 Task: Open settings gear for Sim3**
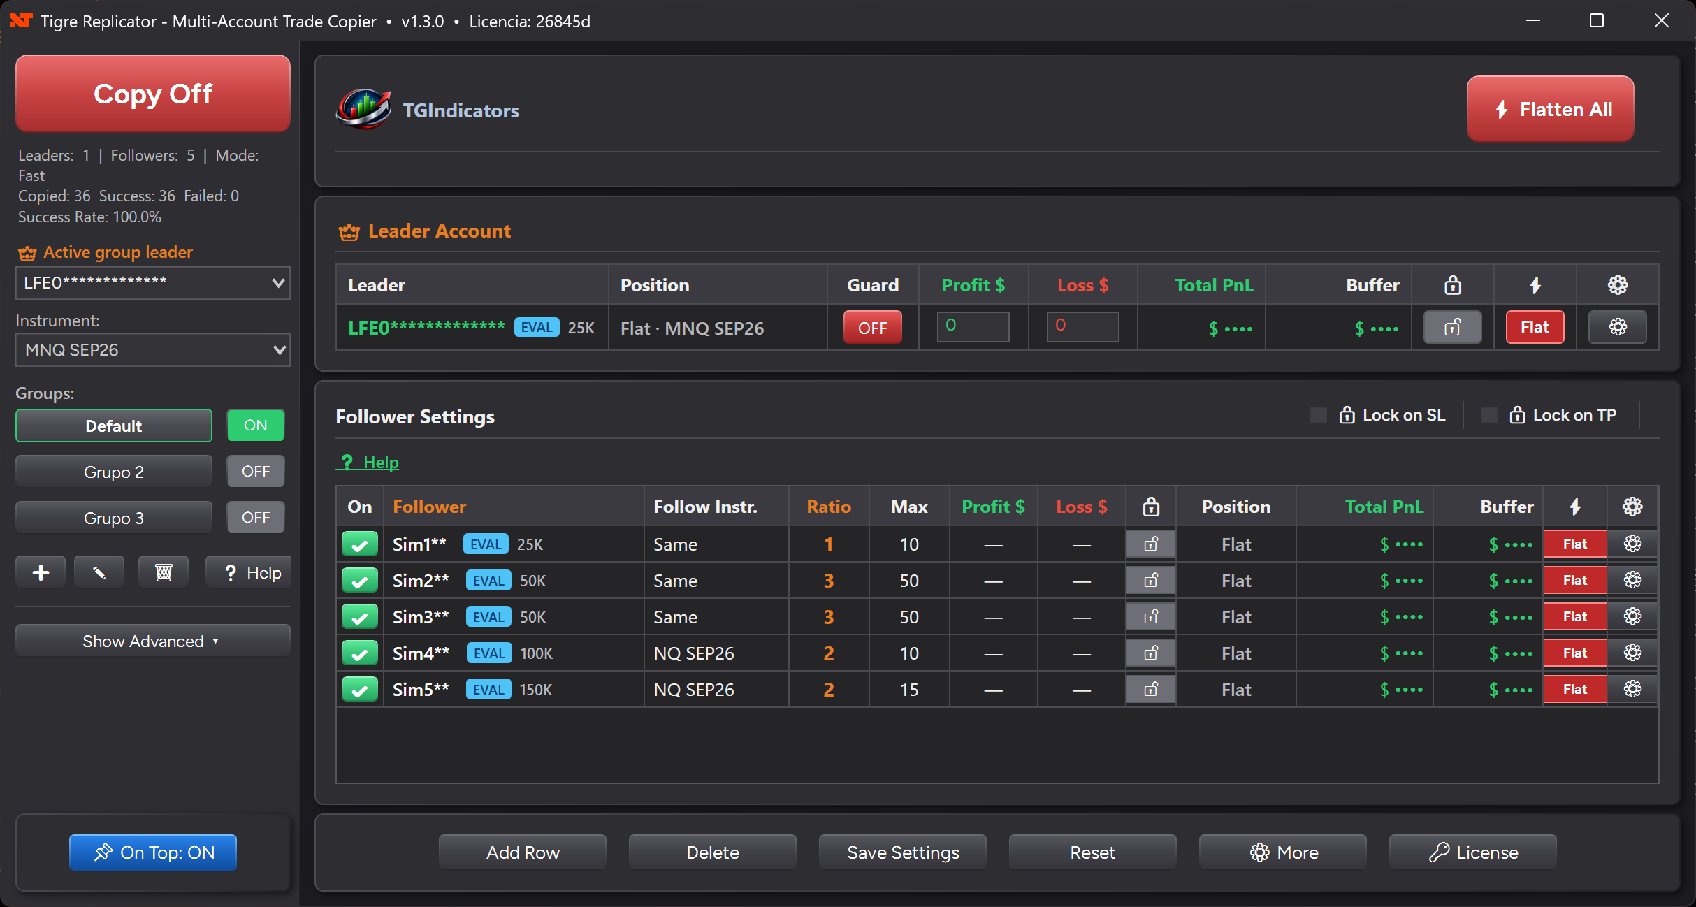tap(1632, 616)
